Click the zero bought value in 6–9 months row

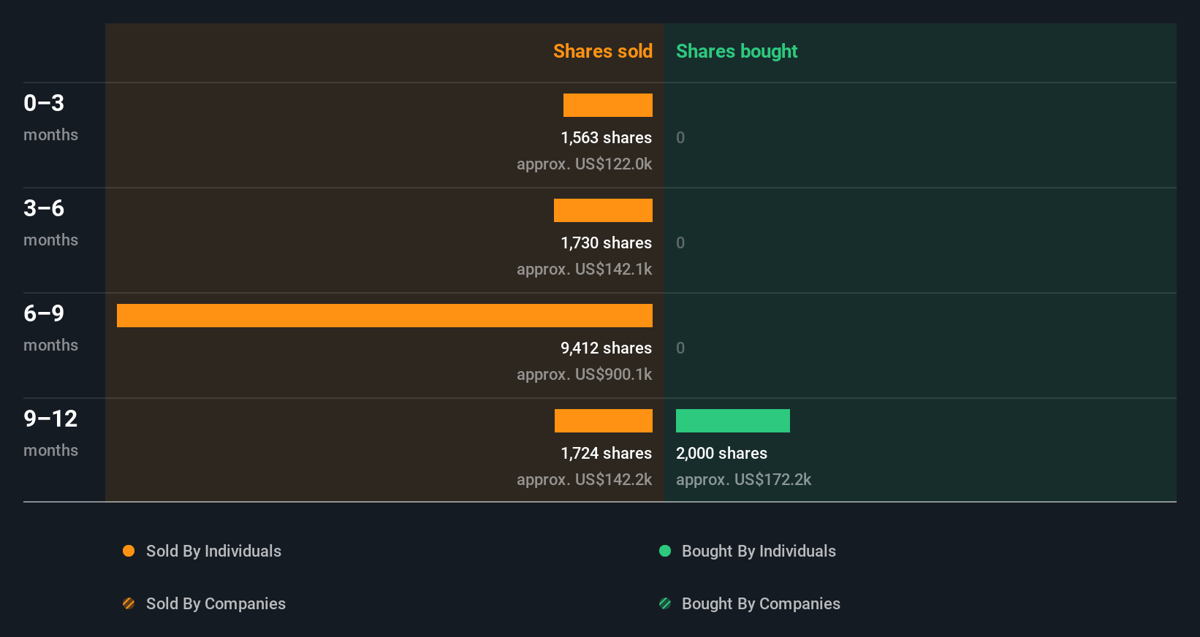point(680,348)
